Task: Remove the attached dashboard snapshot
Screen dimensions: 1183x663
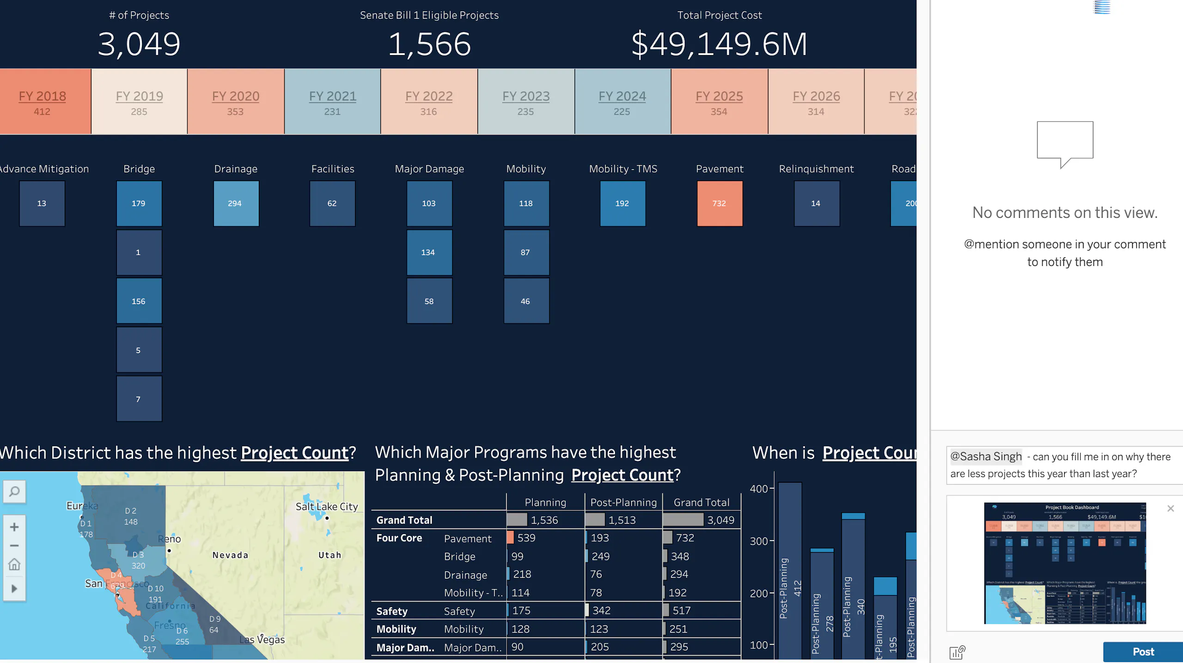Action: tap(1170, 509)
